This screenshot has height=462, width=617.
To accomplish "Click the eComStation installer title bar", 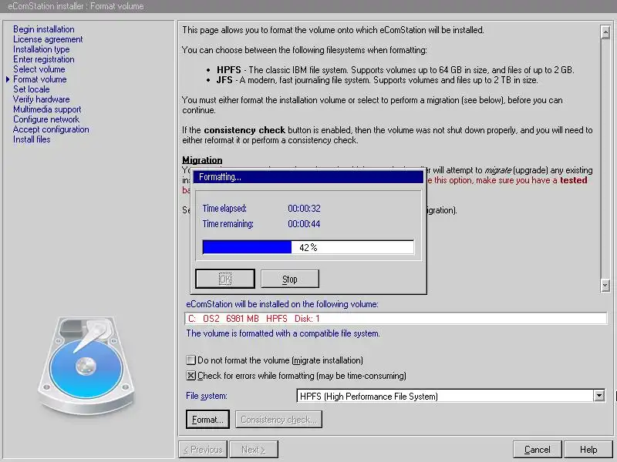I will (x=308, y=6).
